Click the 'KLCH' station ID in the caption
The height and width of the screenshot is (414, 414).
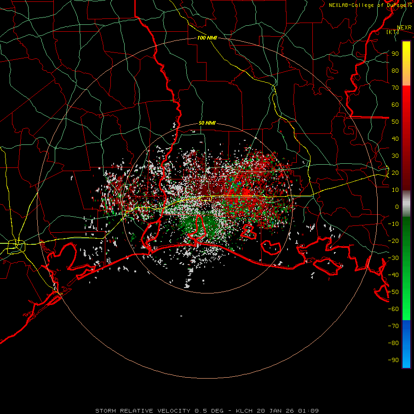(244, 411)
